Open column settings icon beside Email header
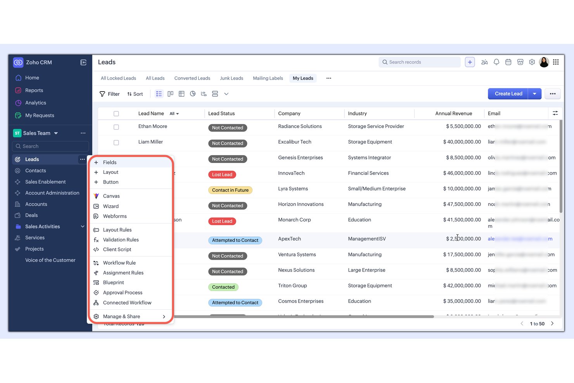 [x=555, y=113]
